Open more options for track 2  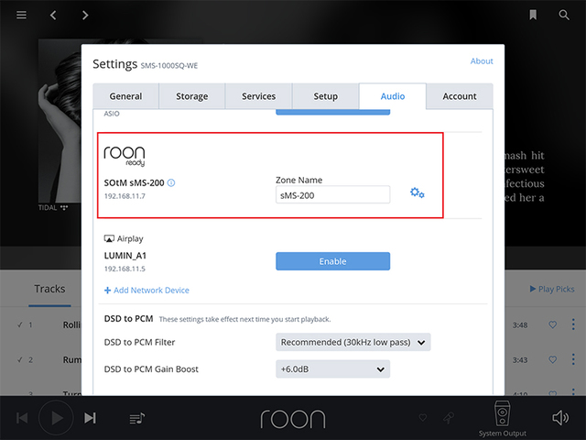tap(573, 359)
